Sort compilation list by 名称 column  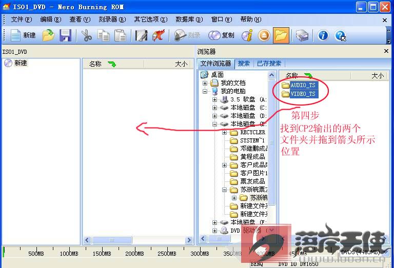pyautogui.click(x=113, y=64)
